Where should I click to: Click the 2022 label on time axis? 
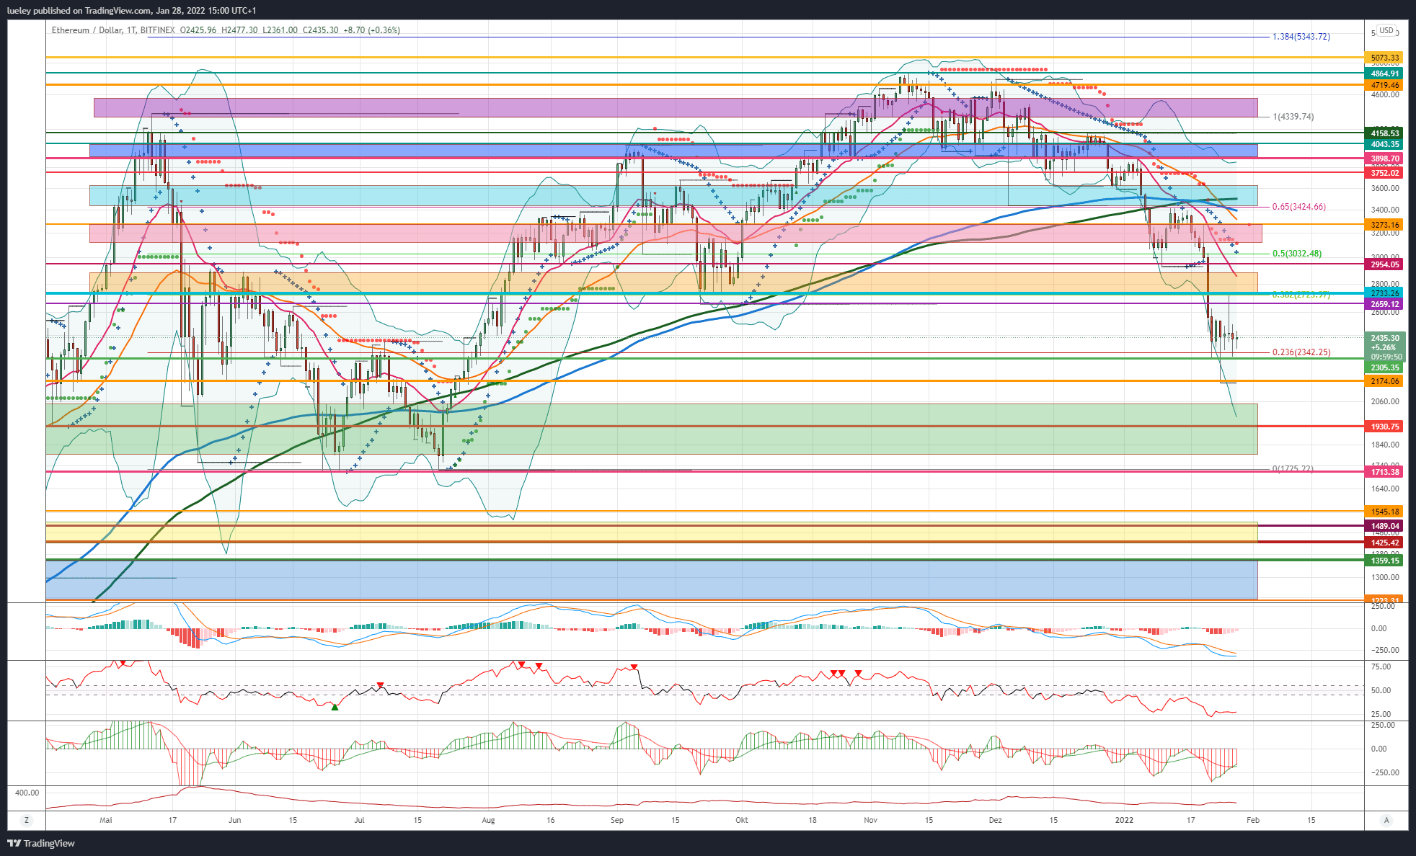[x=1124, y=820]
